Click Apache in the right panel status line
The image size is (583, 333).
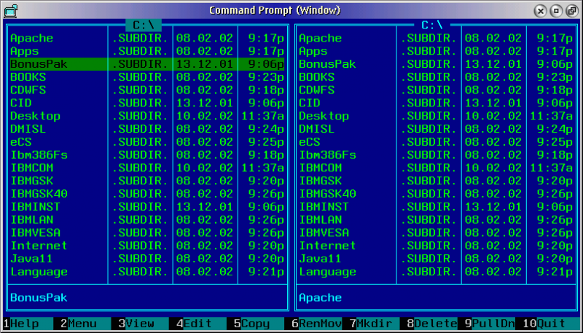click(321, 298)
